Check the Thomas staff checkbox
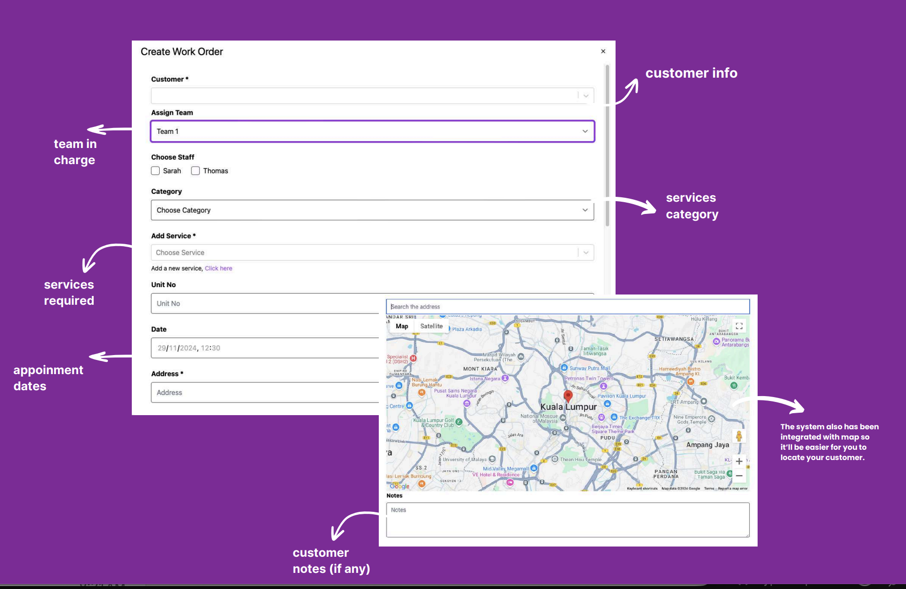Image resolution: width=906 pixels, height=589 pixels. [195, 170]
